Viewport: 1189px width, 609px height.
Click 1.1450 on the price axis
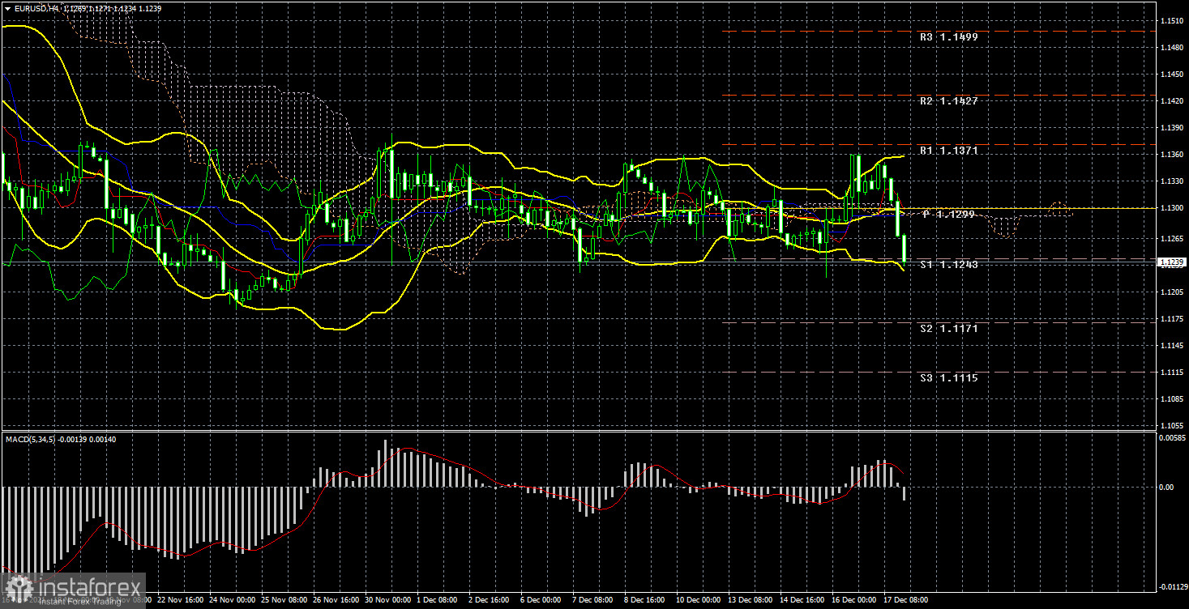pos(1172,74)
